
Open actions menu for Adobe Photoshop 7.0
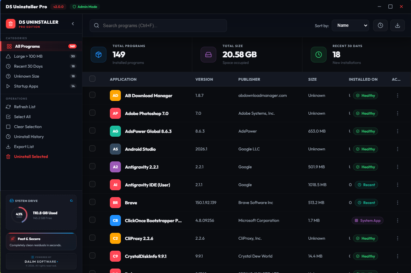[397, 113]
